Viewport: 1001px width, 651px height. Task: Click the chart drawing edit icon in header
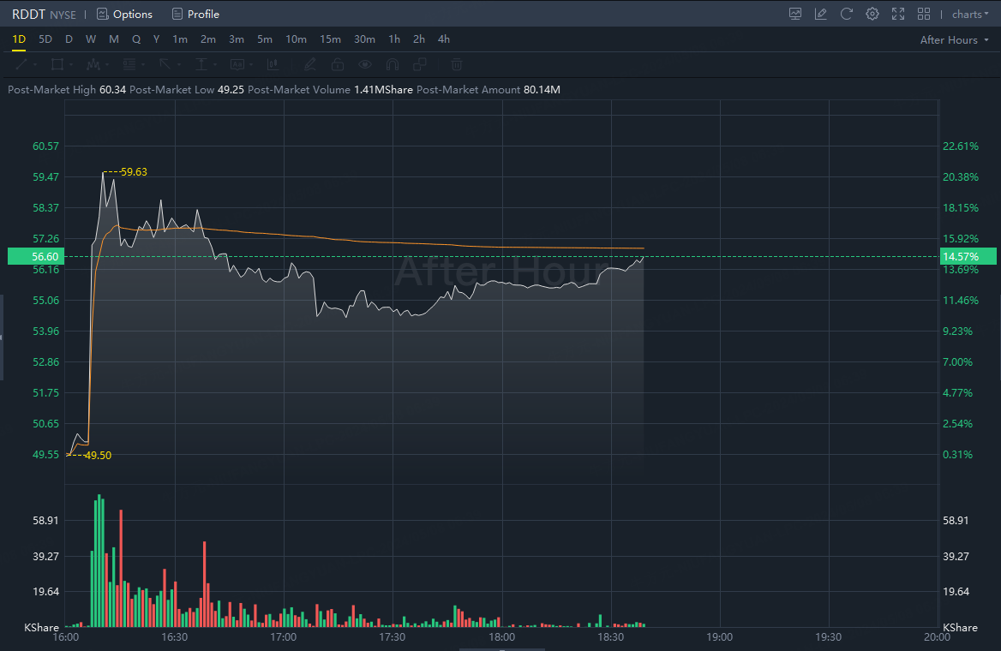821,14
